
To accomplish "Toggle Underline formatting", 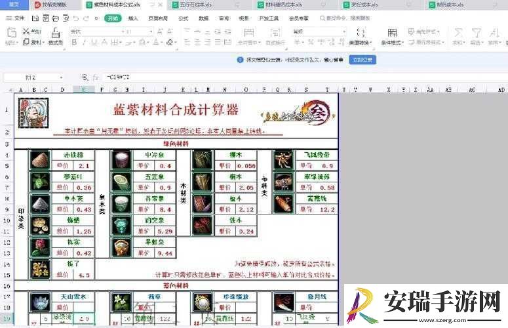I will coord(94,42).
